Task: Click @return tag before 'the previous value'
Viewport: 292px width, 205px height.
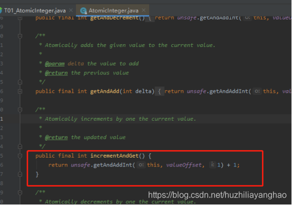Action: point(56,73)
